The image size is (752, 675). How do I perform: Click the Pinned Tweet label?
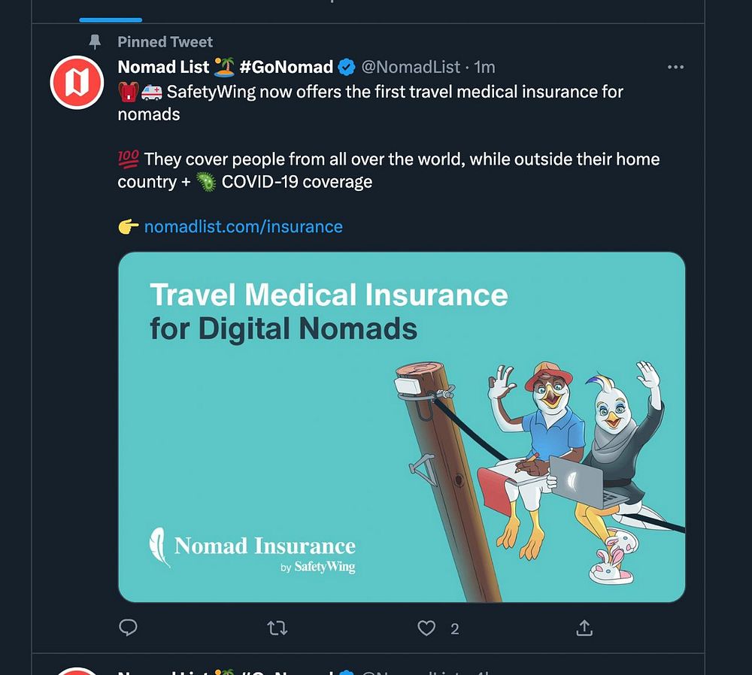(165, 42)
